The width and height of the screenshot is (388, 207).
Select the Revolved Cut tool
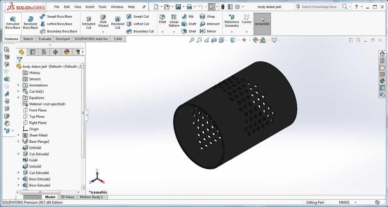118,22
